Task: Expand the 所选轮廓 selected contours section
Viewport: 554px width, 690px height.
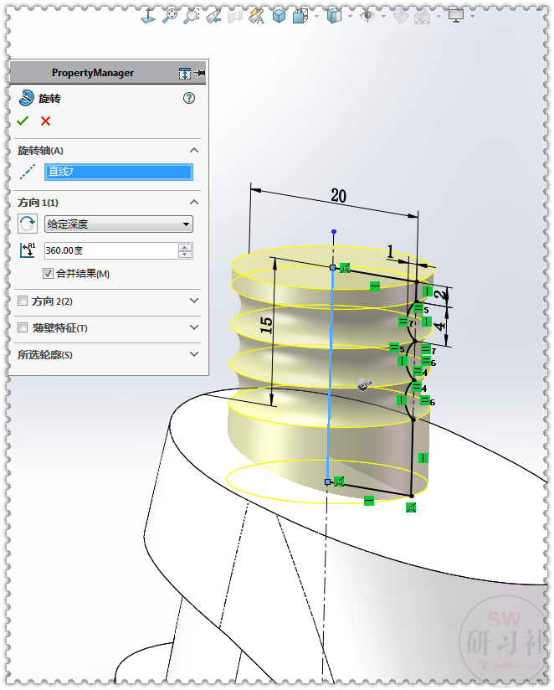Action: 194,354
